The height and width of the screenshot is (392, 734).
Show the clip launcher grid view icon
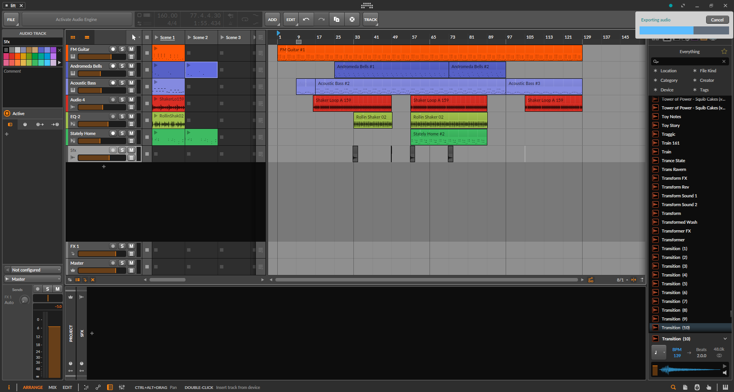click(x=73, y=37)
